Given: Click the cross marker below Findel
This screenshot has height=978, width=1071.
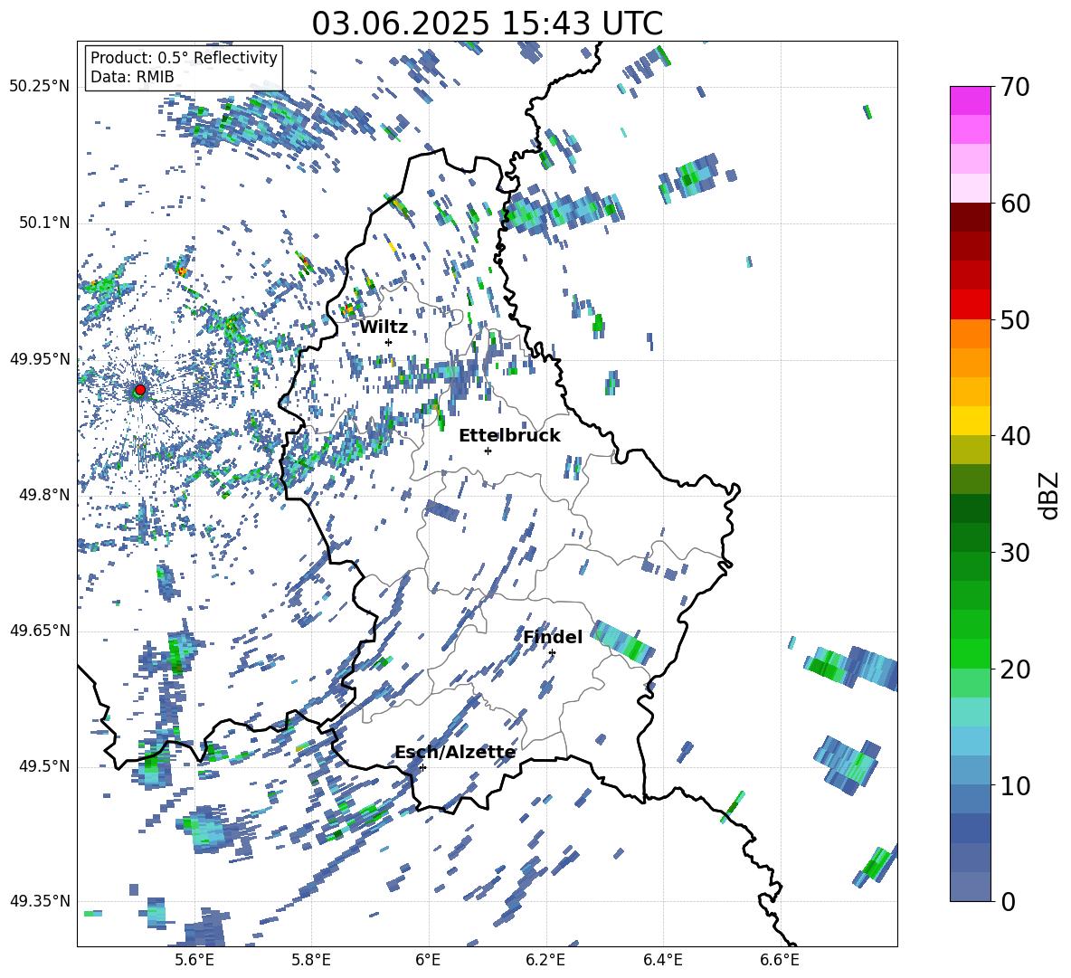Looking at the screenshot, I should pyautogui.click(x=552, y=653).
